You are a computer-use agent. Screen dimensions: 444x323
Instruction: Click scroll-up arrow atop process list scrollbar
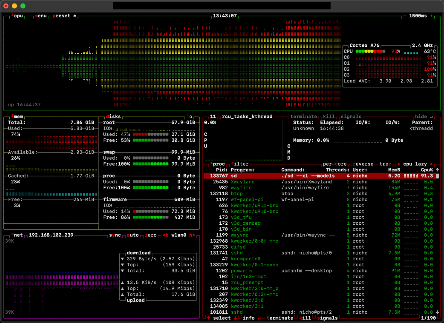(437, 170)
